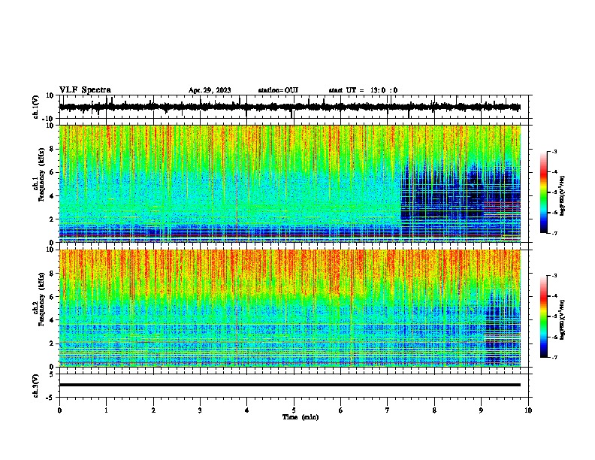Image resolution: width=595 pixels, height=460 pixels.
Task: Click the "-3" label on ch.1 color bar
Action: click(554, 151)
